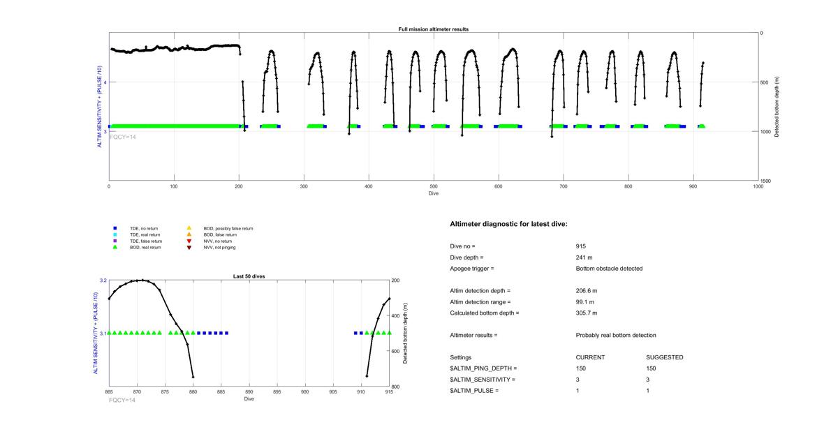Click the suggested value 150 for ALTIM_PING_DEPTH
This screenshot has width=838, height=434.
(651, 368)
